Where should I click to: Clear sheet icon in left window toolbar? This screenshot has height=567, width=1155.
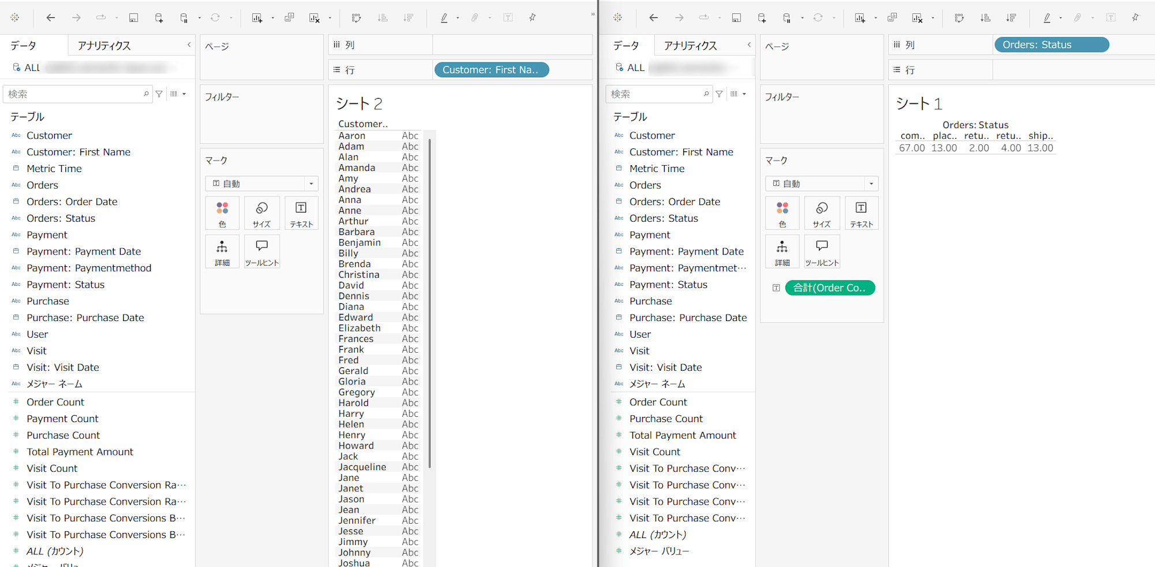coord(314,18)
